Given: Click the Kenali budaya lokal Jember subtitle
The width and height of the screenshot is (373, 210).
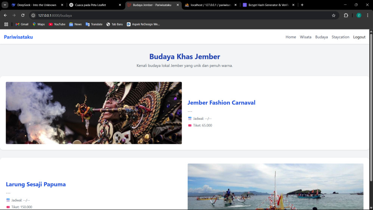Looking at the screenshot, I should (x=185, y=66).
